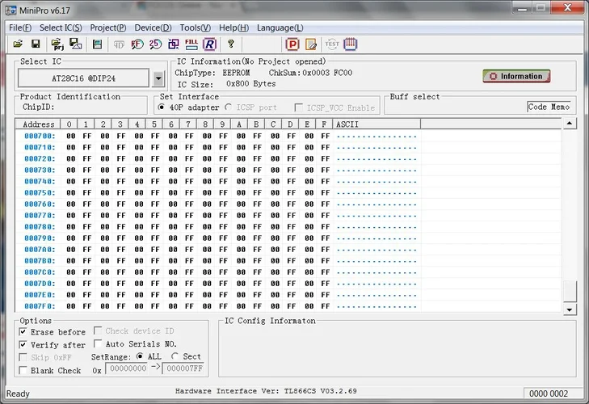This screenshot has height=404, width=589.
Task: Click the AT28C16 @DIP24 chip field
Action: [x=83, y=78]
